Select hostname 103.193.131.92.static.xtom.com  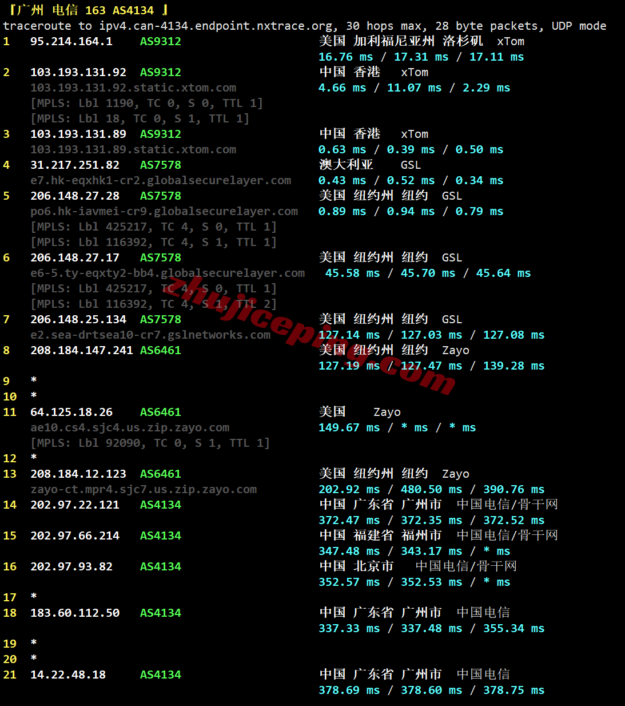click(x=133, y=88)
